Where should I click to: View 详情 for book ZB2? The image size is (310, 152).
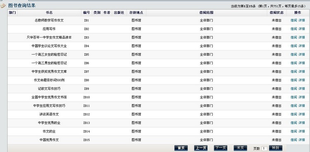(x=302, y=29)
